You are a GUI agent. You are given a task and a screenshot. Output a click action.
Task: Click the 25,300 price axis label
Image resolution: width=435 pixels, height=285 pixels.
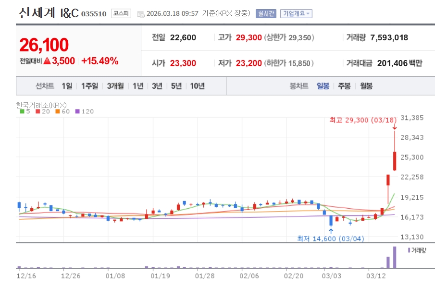point(412,157)
